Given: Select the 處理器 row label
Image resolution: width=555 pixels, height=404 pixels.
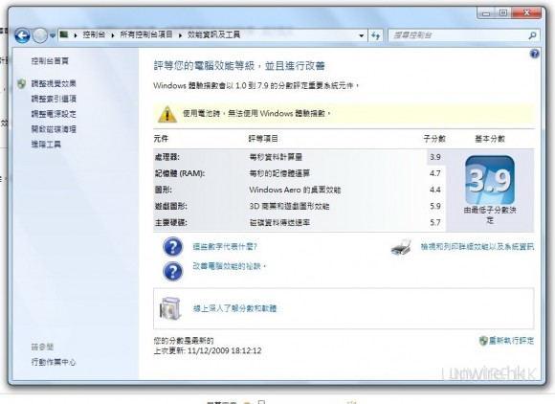Looking at the screenshot, I should click(167, 157).
